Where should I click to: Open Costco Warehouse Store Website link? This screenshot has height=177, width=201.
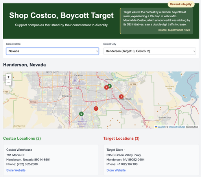(16, 170)
